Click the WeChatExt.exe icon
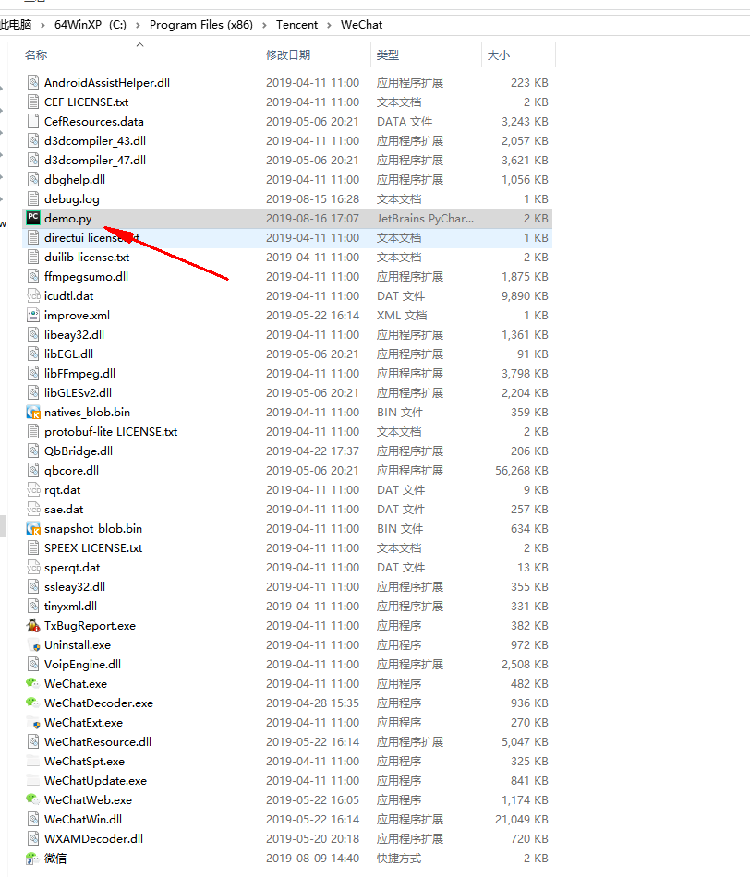The width and height of the screenshot is (750, 877). (33, 722)
